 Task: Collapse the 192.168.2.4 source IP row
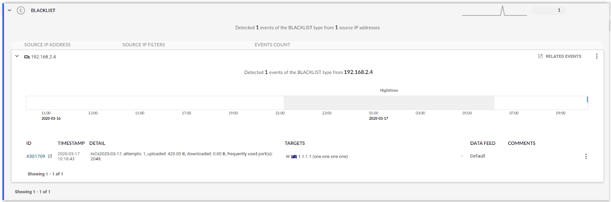tap(17, 56)
